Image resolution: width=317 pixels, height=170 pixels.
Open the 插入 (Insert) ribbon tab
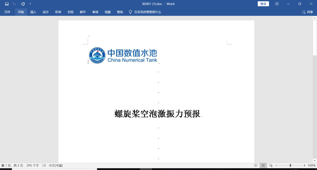click(33, 12)
